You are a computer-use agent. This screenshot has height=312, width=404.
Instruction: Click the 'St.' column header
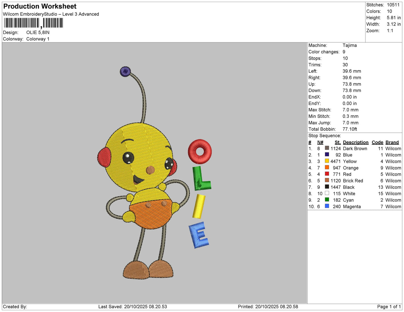(338, 142)
